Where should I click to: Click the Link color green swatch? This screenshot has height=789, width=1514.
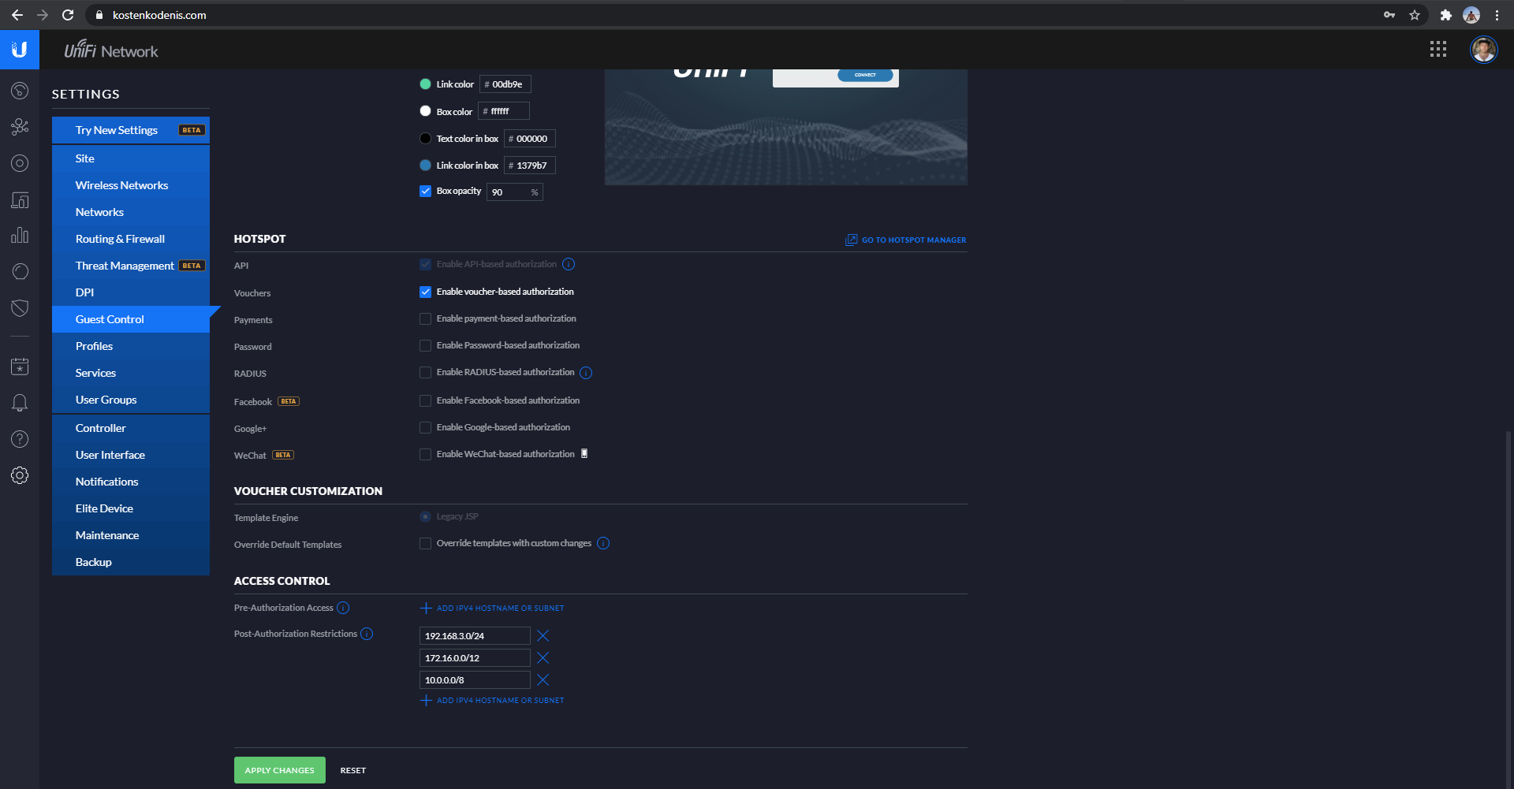click(426, 84)
